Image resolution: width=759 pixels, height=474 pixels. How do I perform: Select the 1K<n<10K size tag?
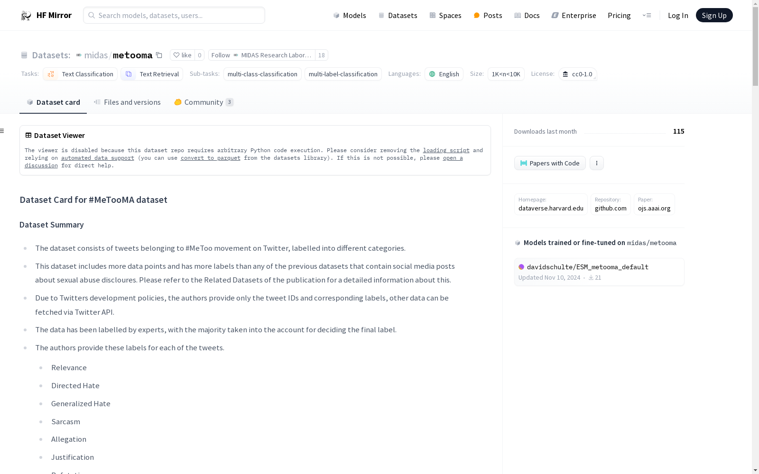click(506, 74)
